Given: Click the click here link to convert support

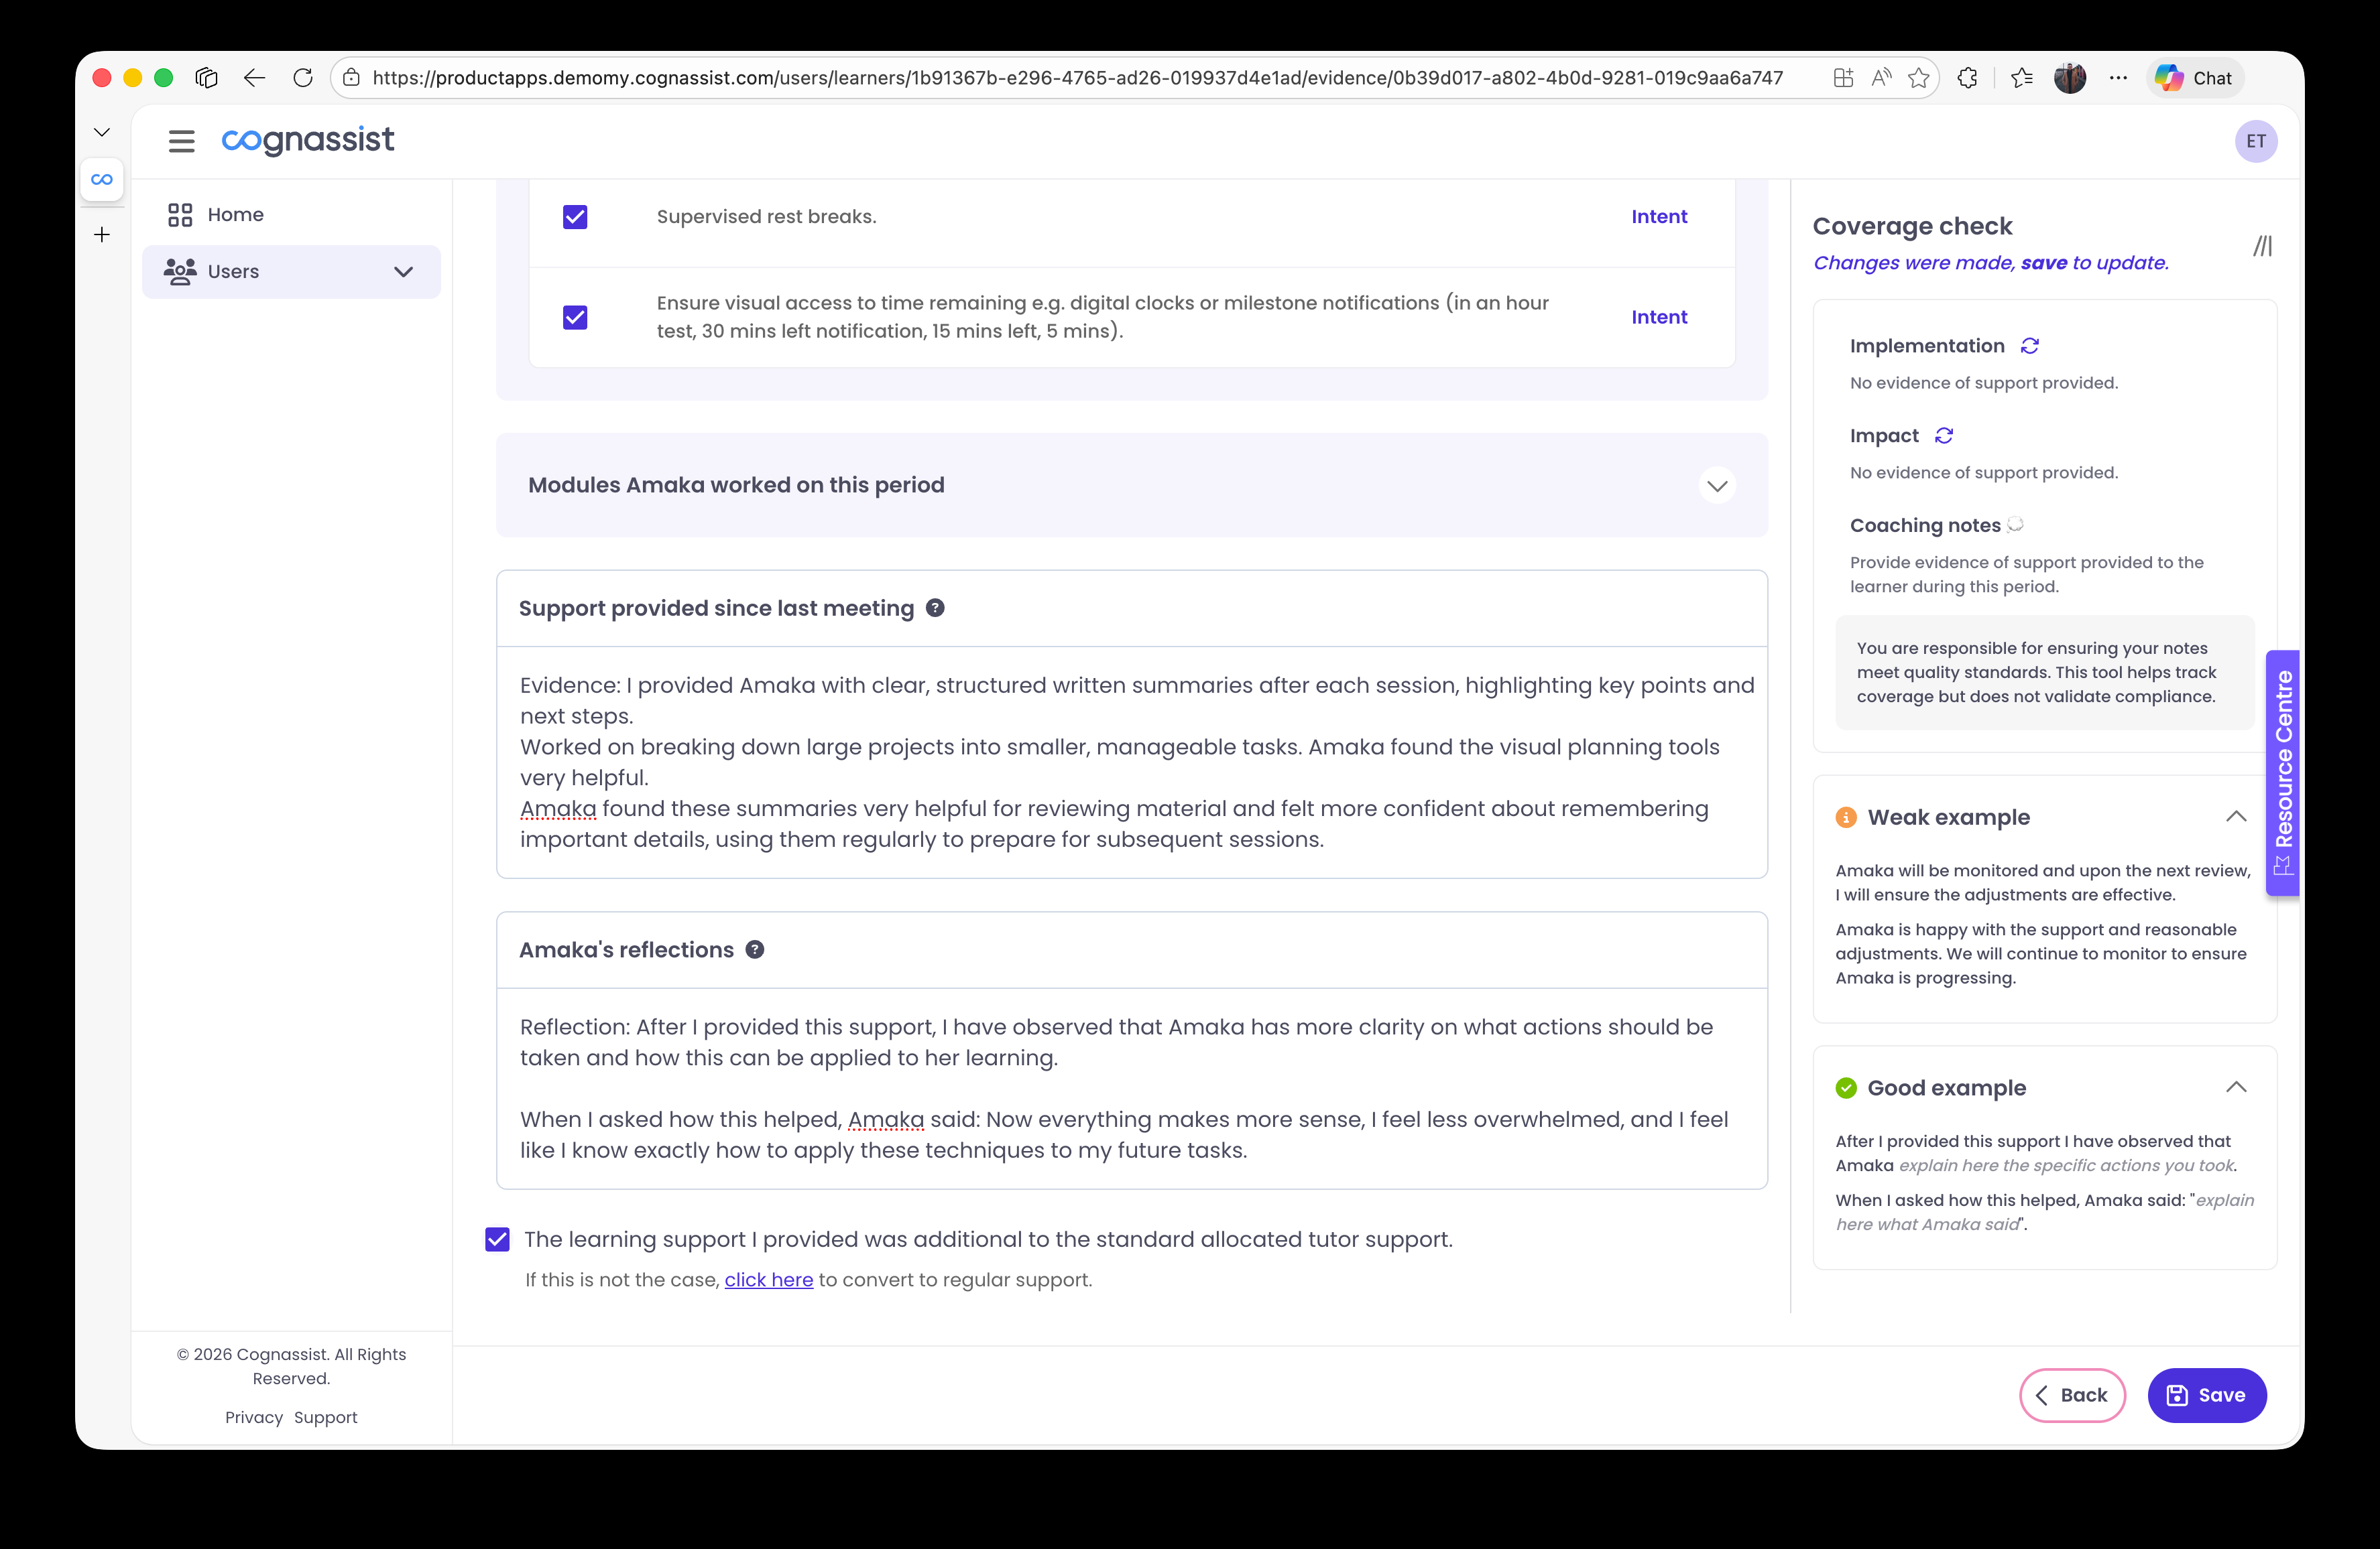Looking at the screenshot, I should 768,1279.
